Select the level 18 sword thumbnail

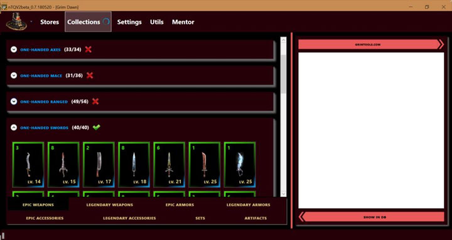pos(134,165)
